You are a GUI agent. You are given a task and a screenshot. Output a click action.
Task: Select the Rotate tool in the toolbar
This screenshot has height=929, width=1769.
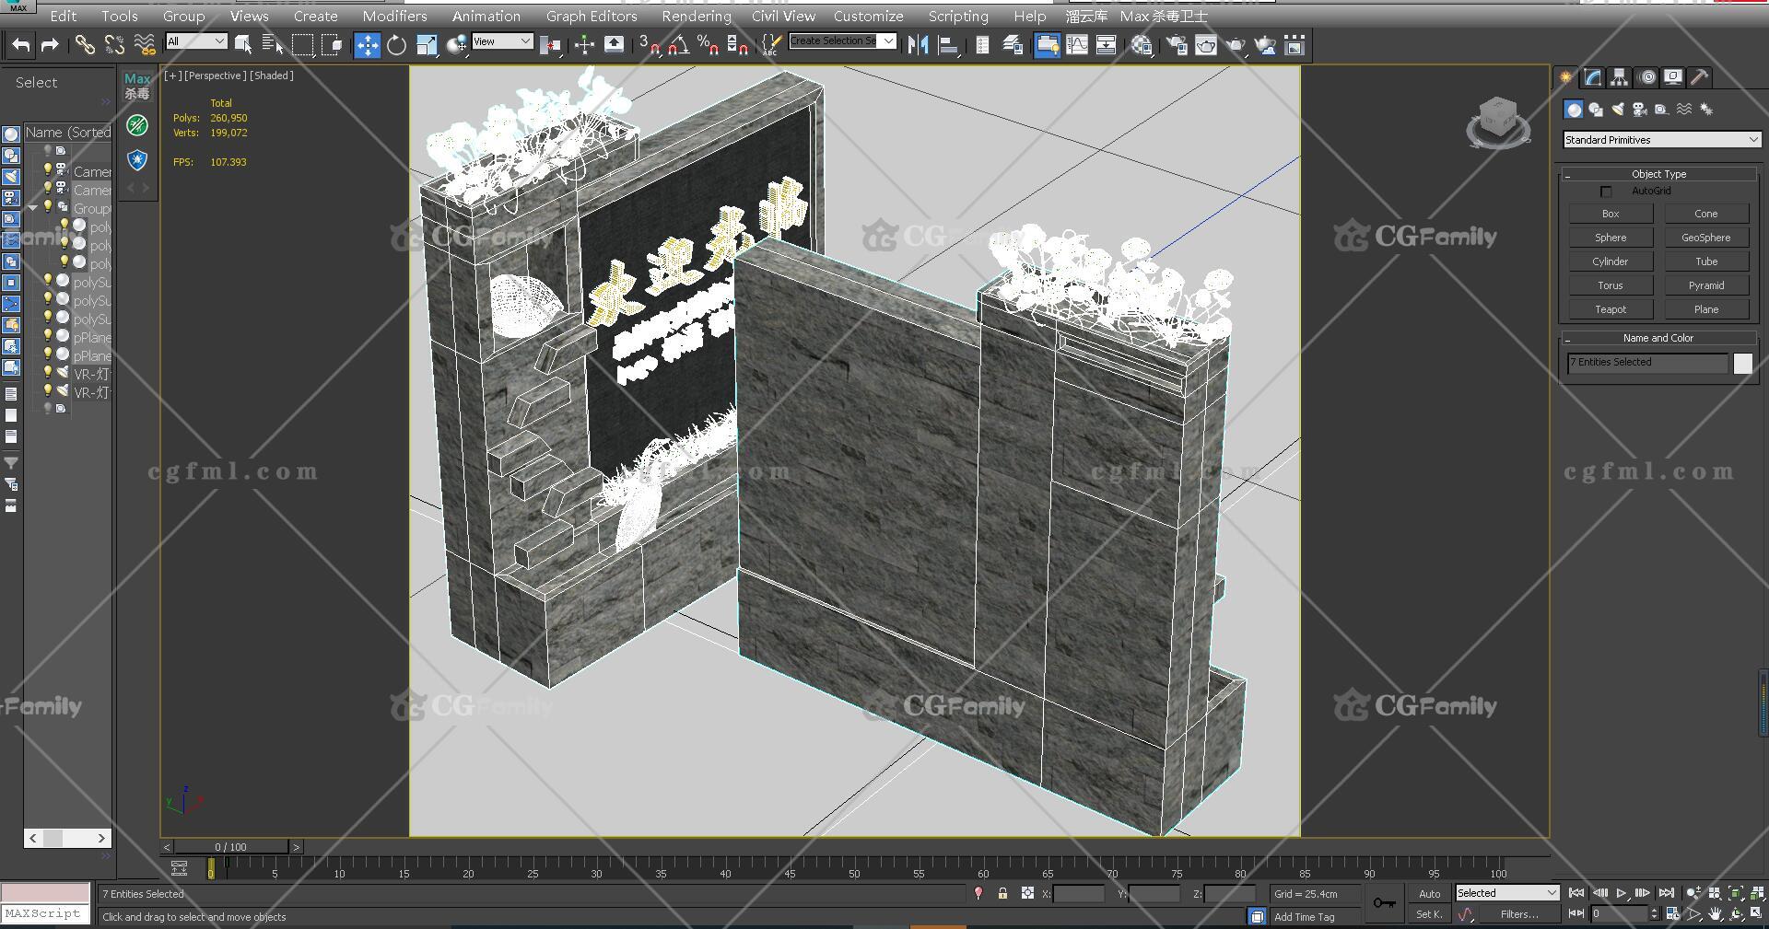[396, 45]
